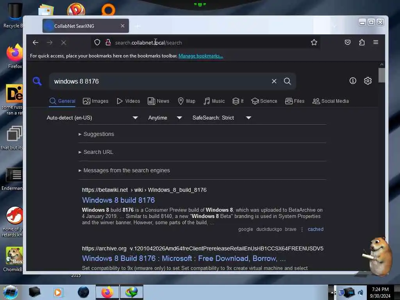Switch to the Science search tab
This screenshot has height=300, width=400.
tap(264, 101)
